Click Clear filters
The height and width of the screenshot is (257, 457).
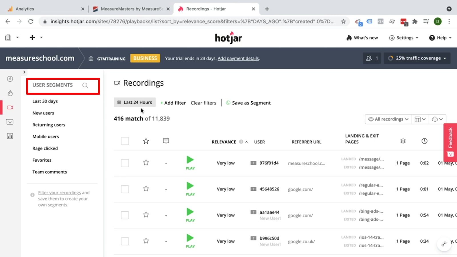pos(204,103)
